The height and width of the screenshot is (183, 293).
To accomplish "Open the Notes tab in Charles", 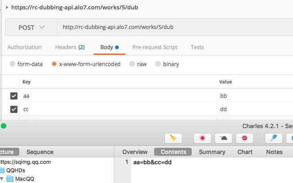I will pos(274,152).
